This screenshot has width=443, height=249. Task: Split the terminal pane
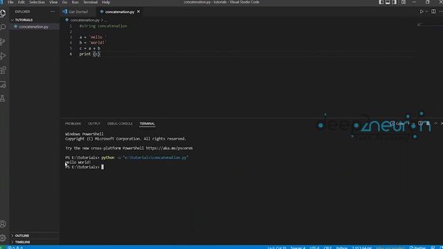(x=420, y=123)
